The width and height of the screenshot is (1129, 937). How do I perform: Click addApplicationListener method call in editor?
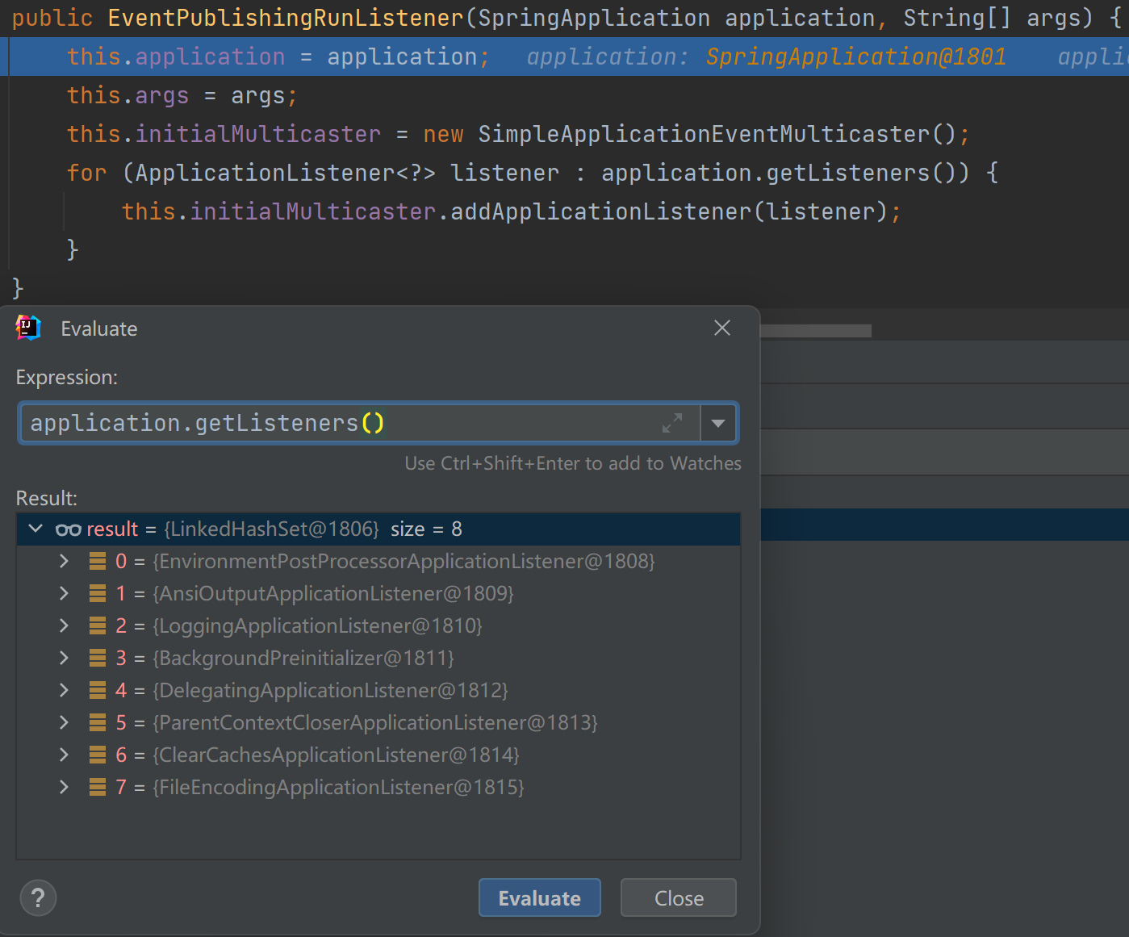601,211
